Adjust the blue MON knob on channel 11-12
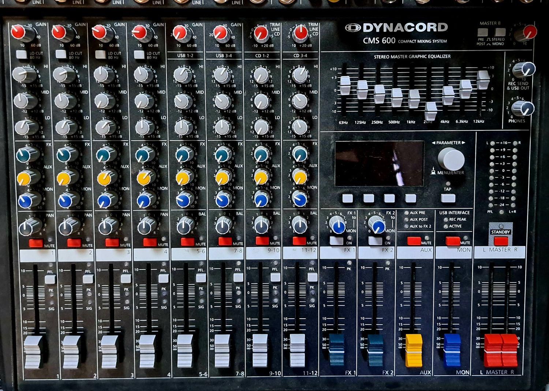Viewport: 549px width, 391px height. (300, 199)
